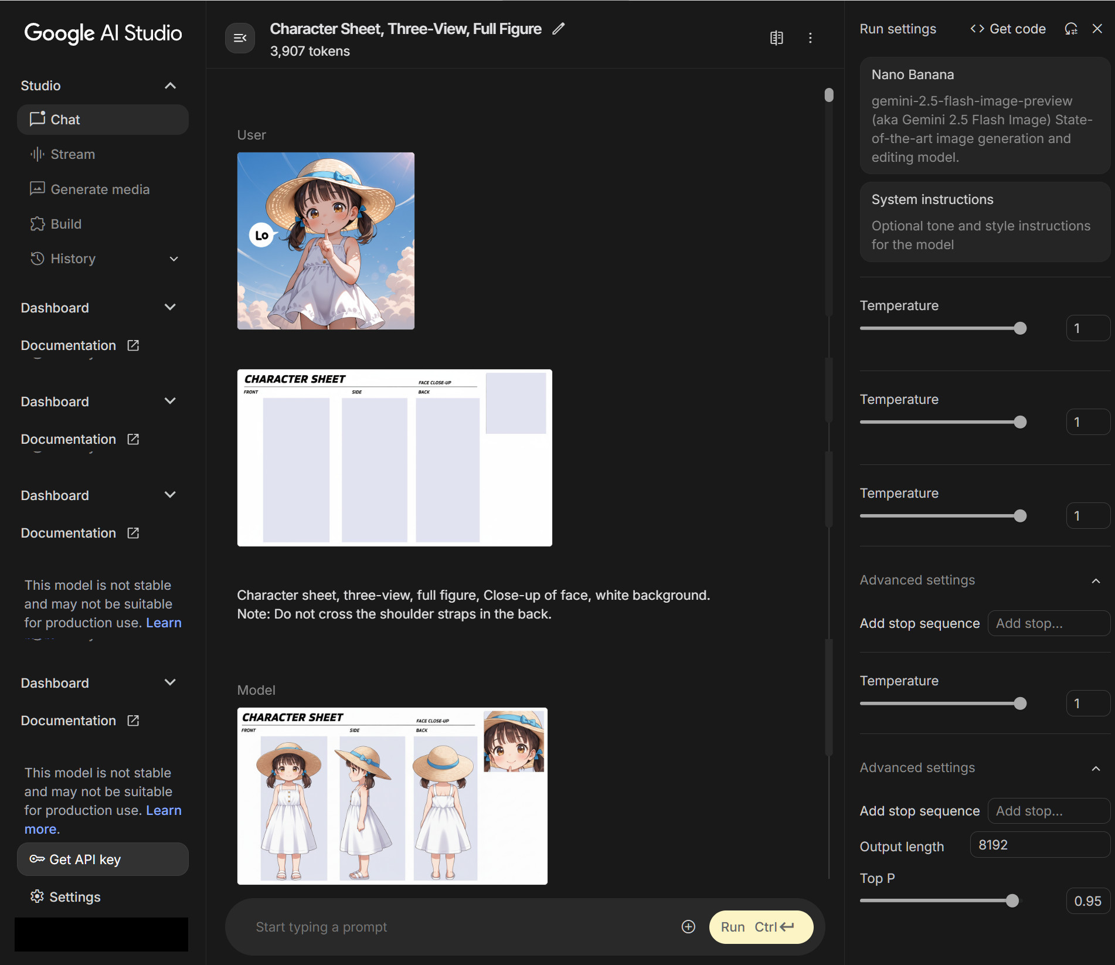Click Get code in Run settings
Viewport: 1115px width, 965px height.
click(1008, 29)
